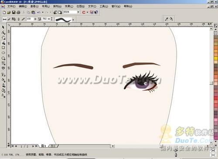Viewport: 218px width, 159px height.
Task: Pick the yellow swatch in color palette
Action: tap(216, 58)
